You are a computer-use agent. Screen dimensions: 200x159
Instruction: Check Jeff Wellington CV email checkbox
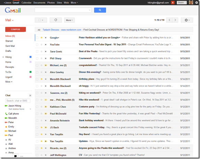point(37,155)
